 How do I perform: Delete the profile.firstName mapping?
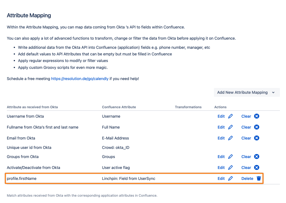247,179
